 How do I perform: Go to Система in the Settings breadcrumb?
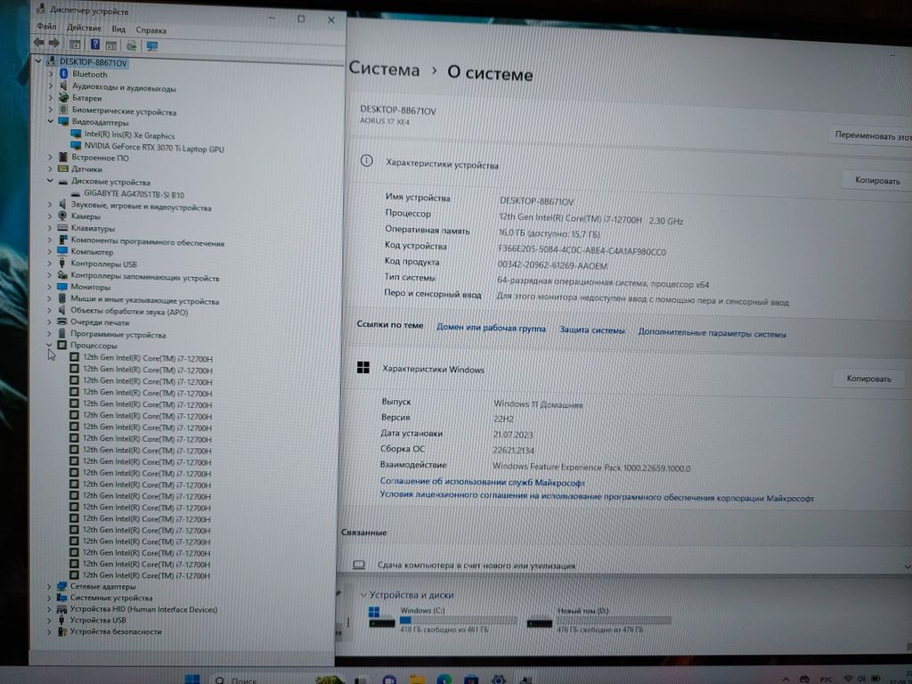[x=384, y=69]
